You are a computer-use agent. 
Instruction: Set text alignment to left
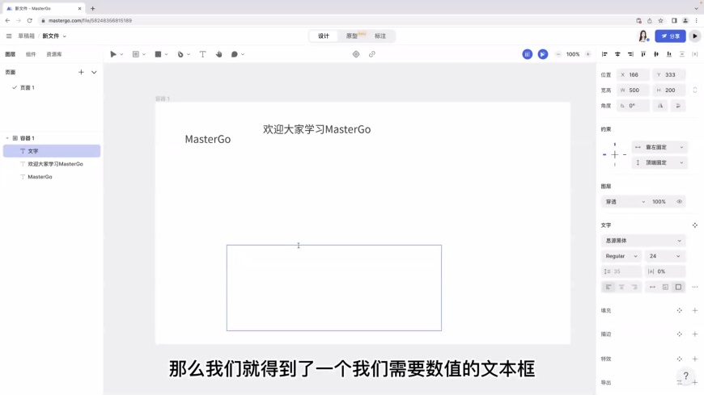(x=609, y=287)
